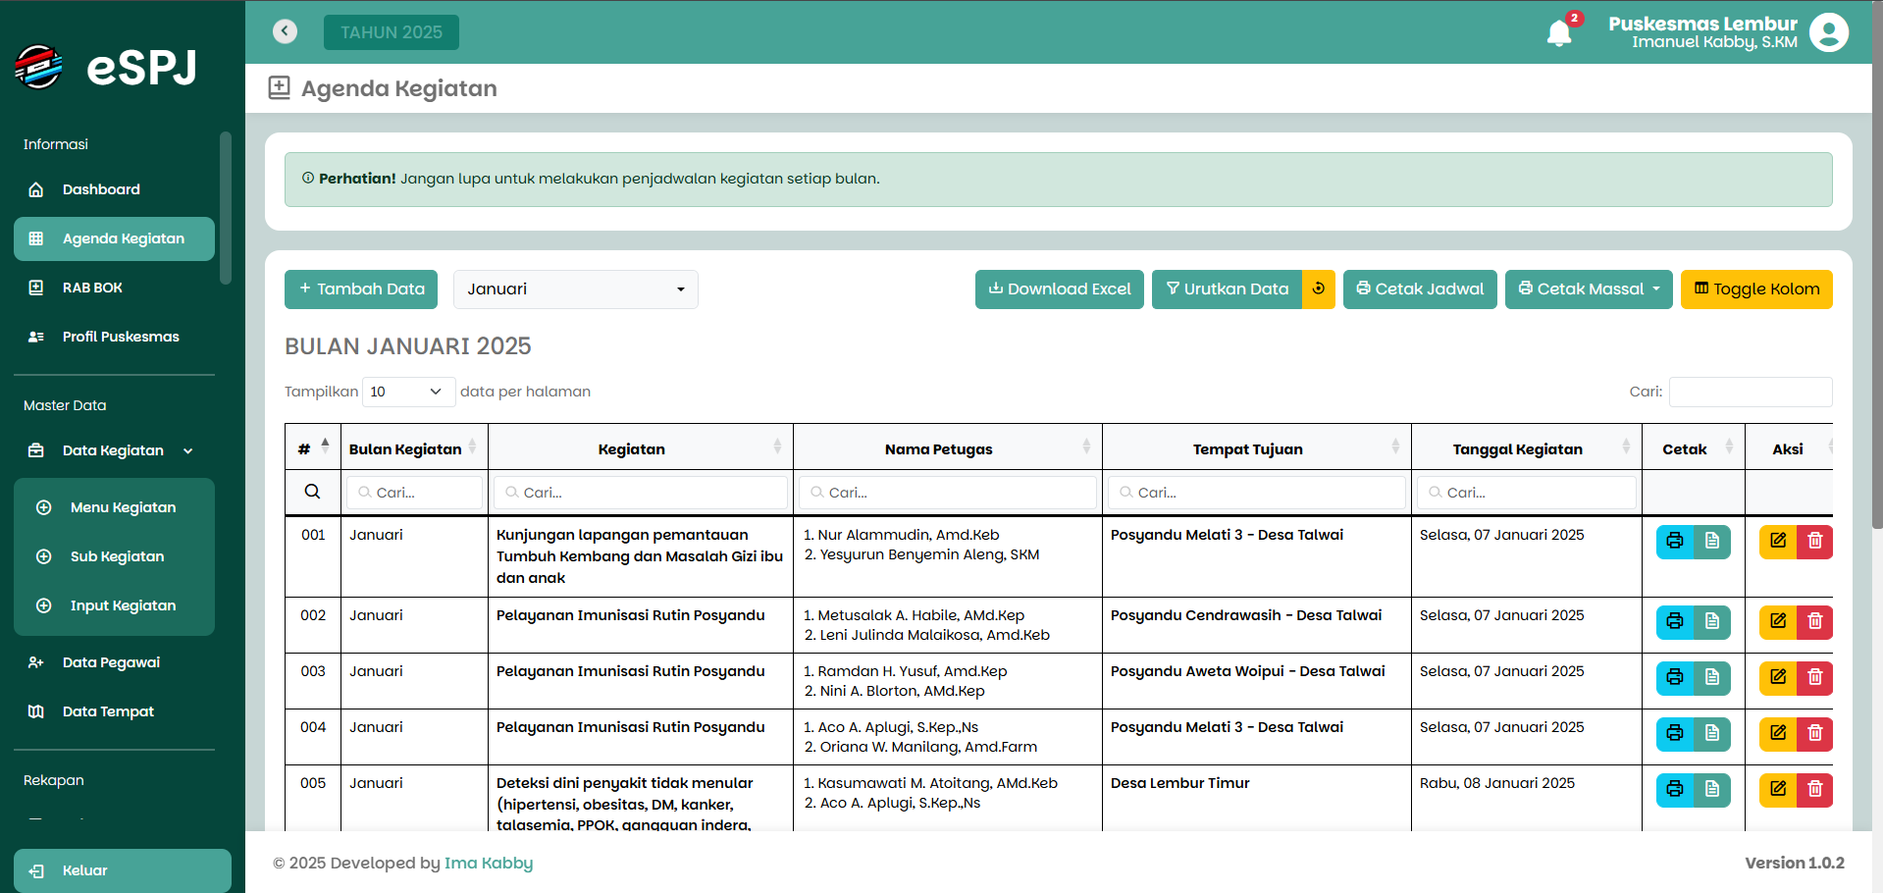Click the sidebar scrollbar thumb
The image size is (1883, 893).
click(226, 208)
